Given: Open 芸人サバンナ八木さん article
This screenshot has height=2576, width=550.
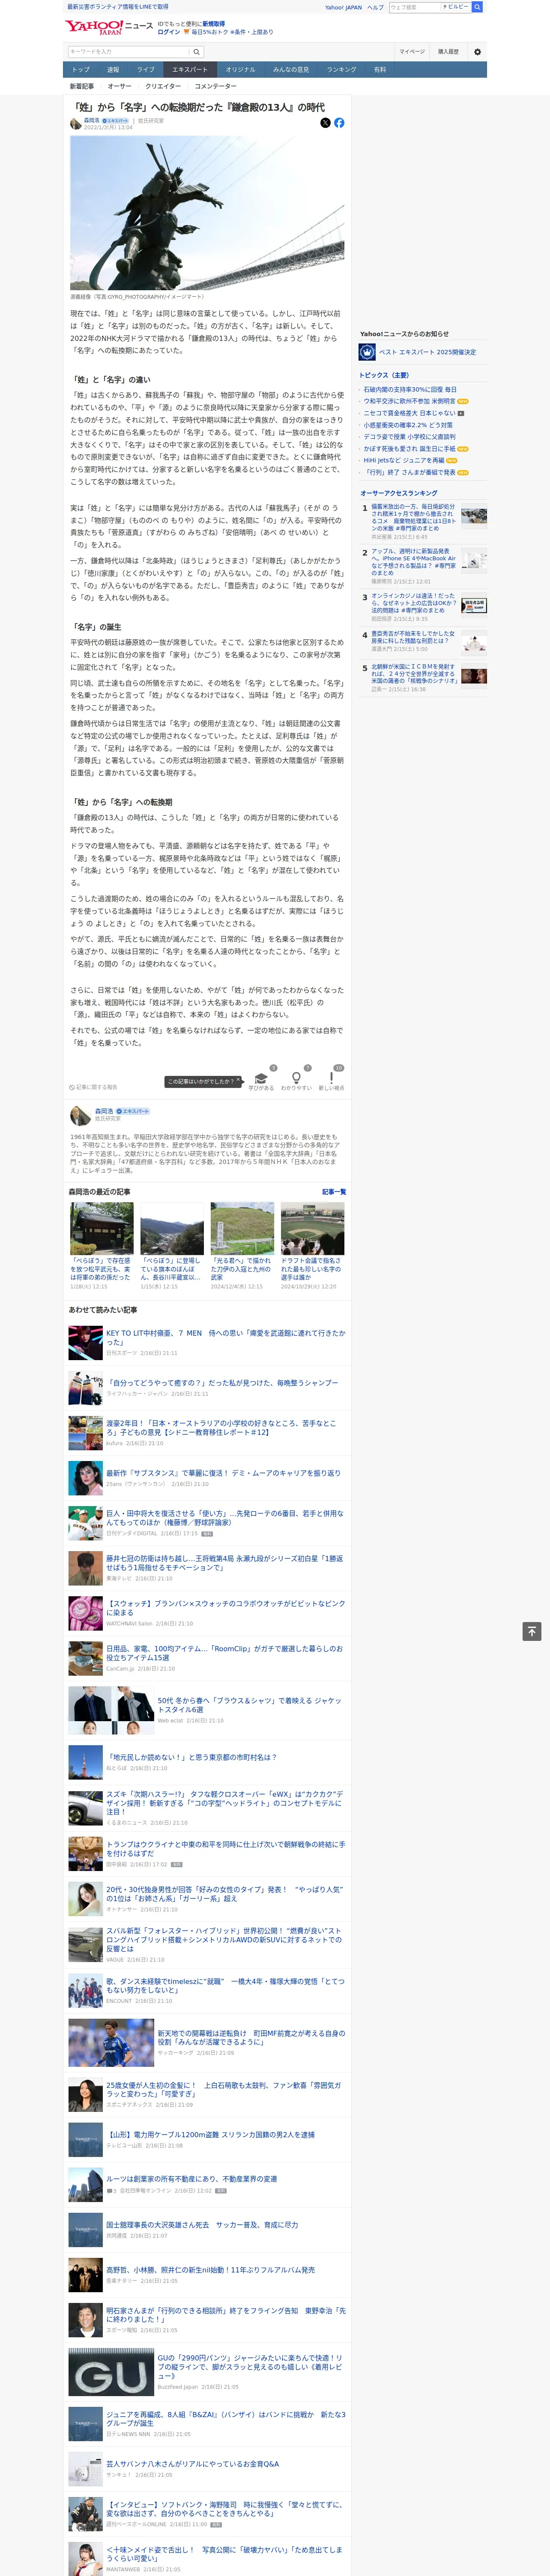Looking at the screenshot, I should pos(193,2463).
